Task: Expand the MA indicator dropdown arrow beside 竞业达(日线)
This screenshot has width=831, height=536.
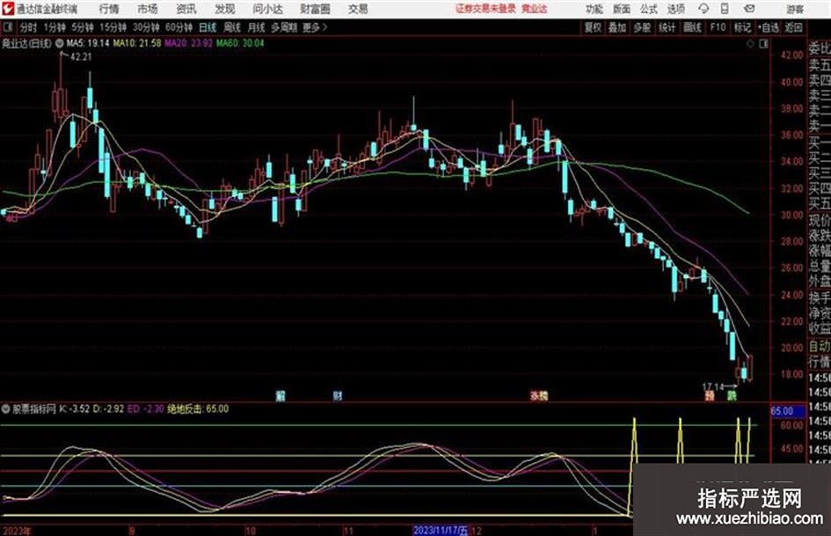Action: tap(60, 43)
